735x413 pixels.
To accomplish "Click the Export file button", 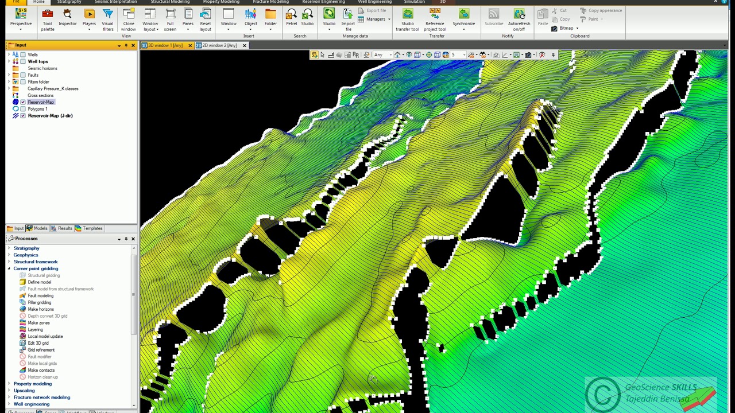I will [x=372, y=10].
